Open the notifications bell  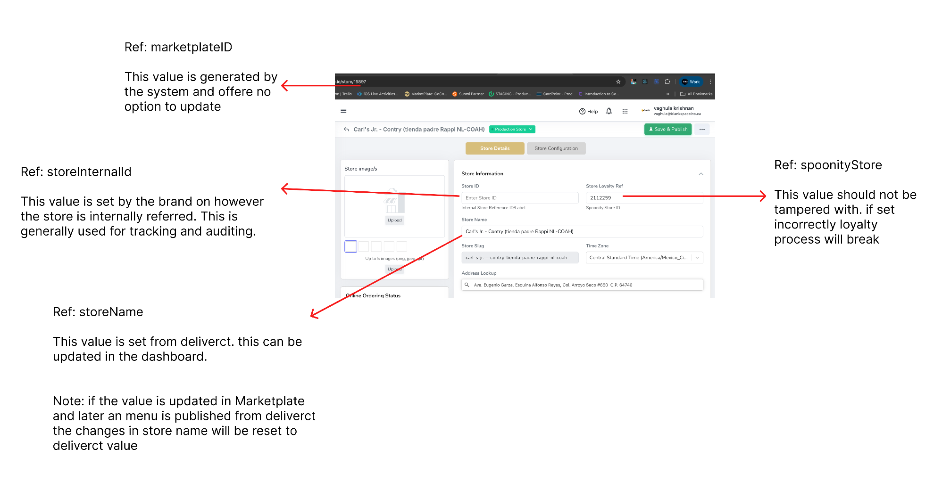(609, 111)
